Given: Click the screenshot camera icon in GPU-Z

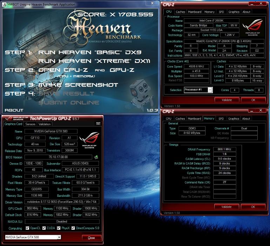Looking at the screenshot, I should [x=98, y=124].
